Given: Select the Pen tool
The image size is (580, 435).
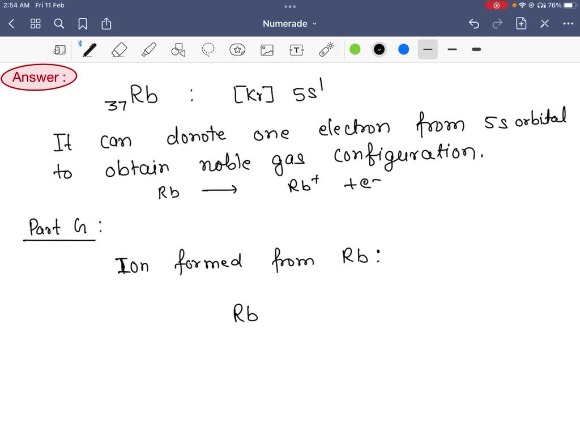Looking at the screenshot, I should tap(89, 50).
